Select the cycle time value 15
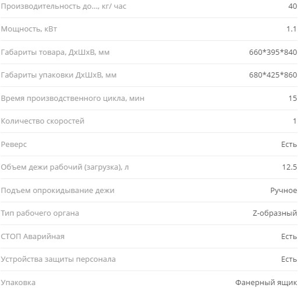The image size is (298, 288). click(x=293, y=98)
